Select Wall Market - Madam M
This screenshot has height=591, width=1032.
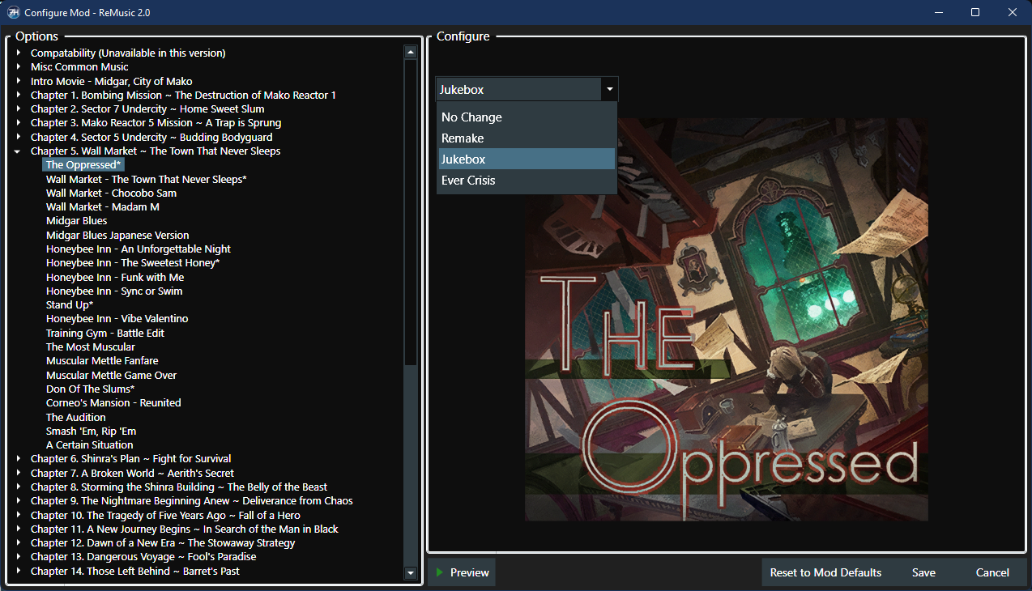click(103, 206)
